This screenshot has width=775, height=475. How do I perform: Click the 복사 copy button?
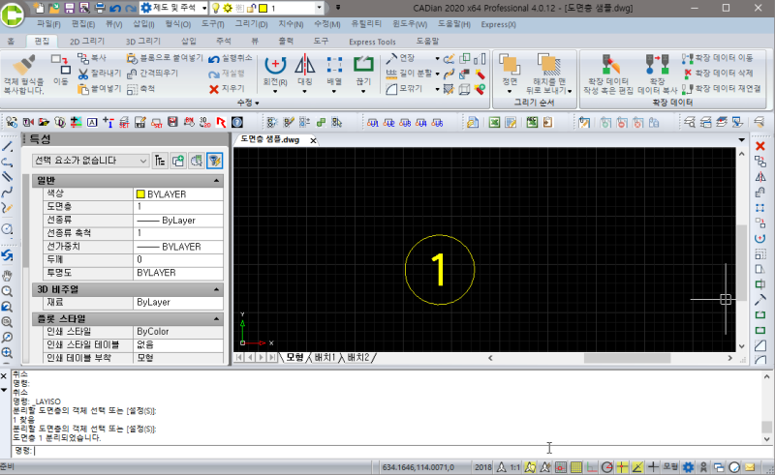pyautogui.click(x=92, y=58)
